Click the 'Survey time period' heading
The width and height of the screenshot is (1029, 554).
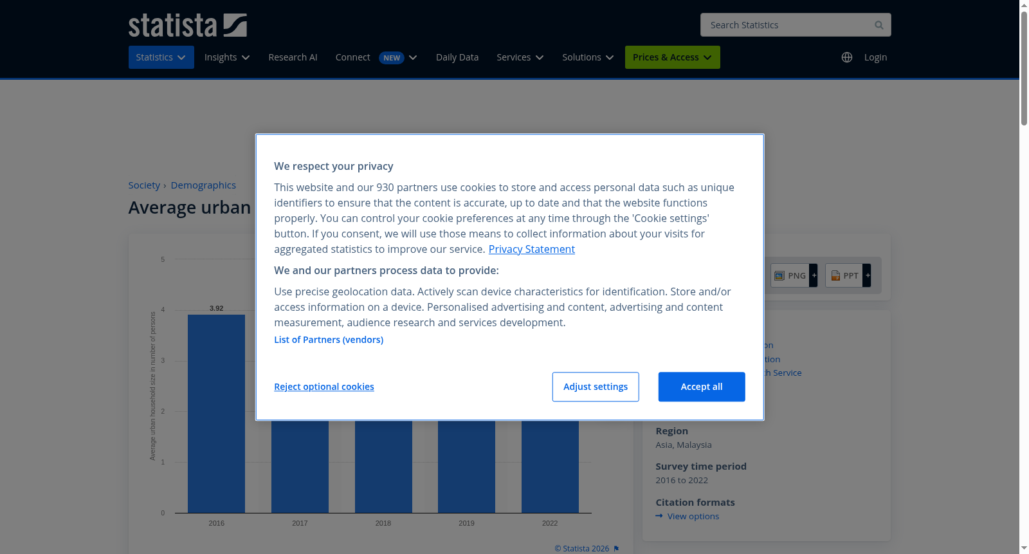[x=701, y=466]
